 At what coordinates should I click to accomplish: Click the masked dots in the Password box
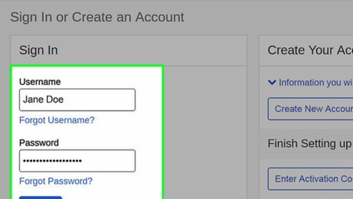pos(52,161)
